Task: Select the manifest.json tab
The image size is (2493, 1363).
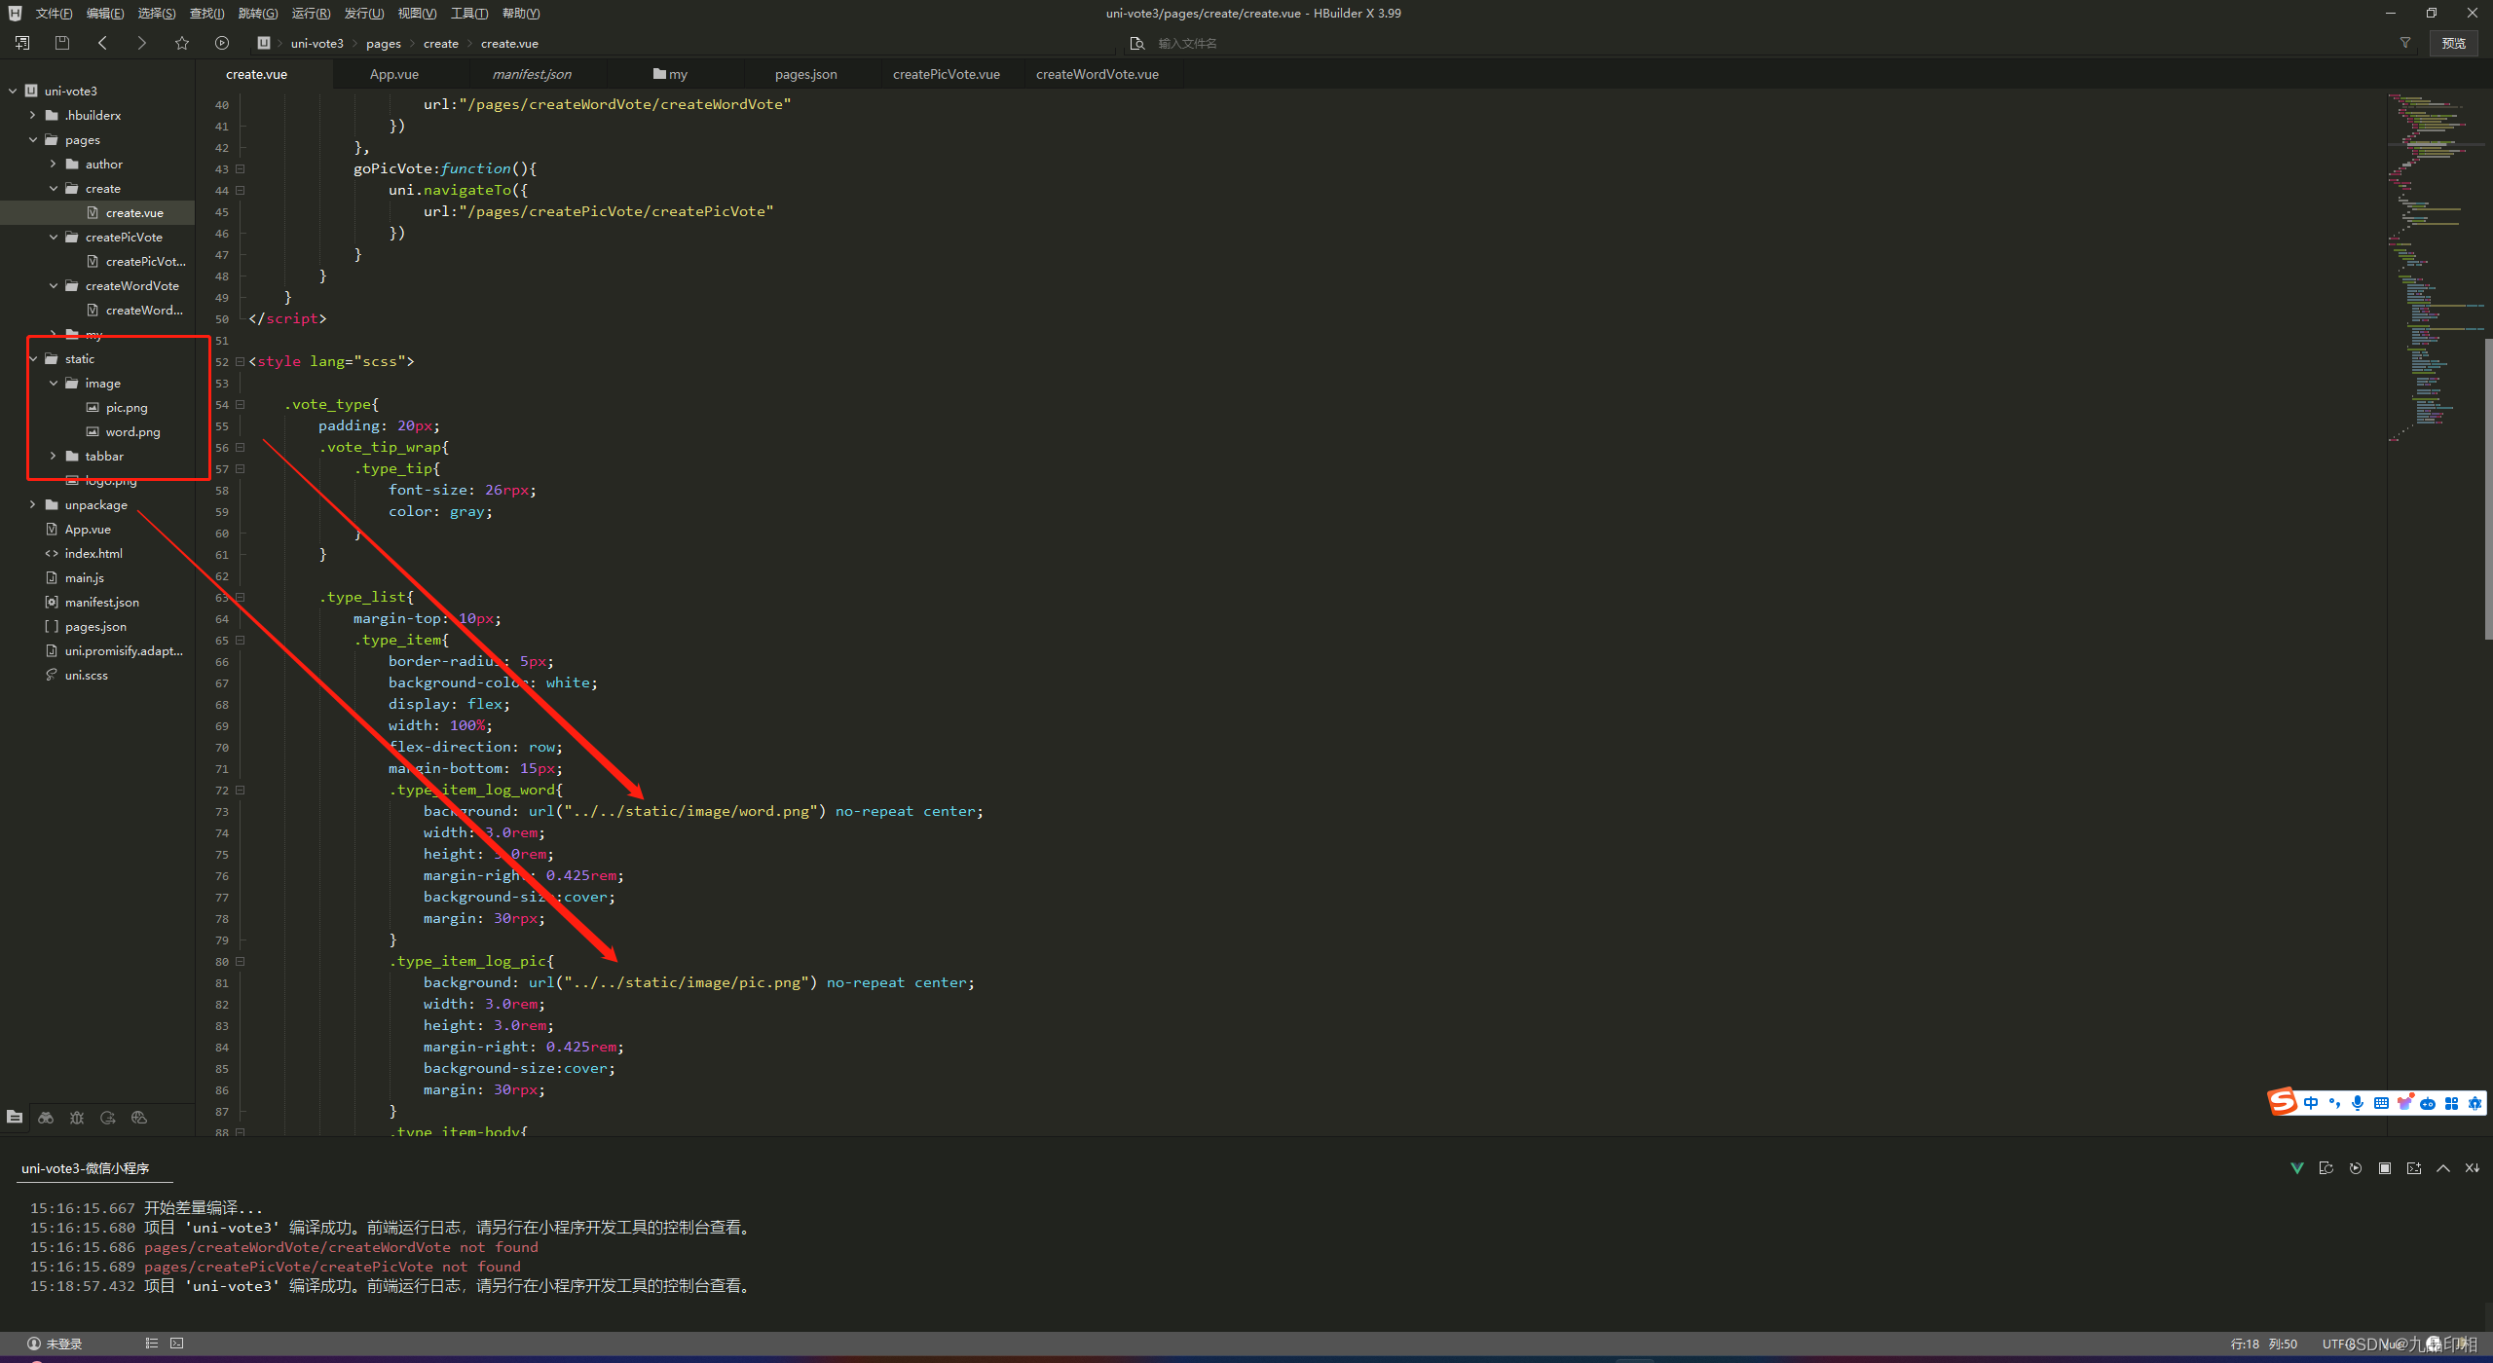Action: pos(536,74)
